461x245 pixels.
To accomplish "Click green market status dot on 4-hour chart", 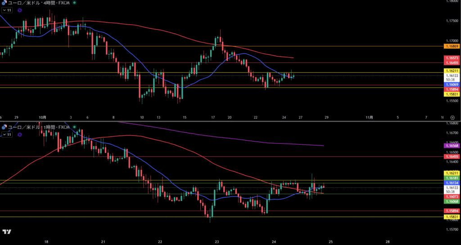I will coord(74,3).
